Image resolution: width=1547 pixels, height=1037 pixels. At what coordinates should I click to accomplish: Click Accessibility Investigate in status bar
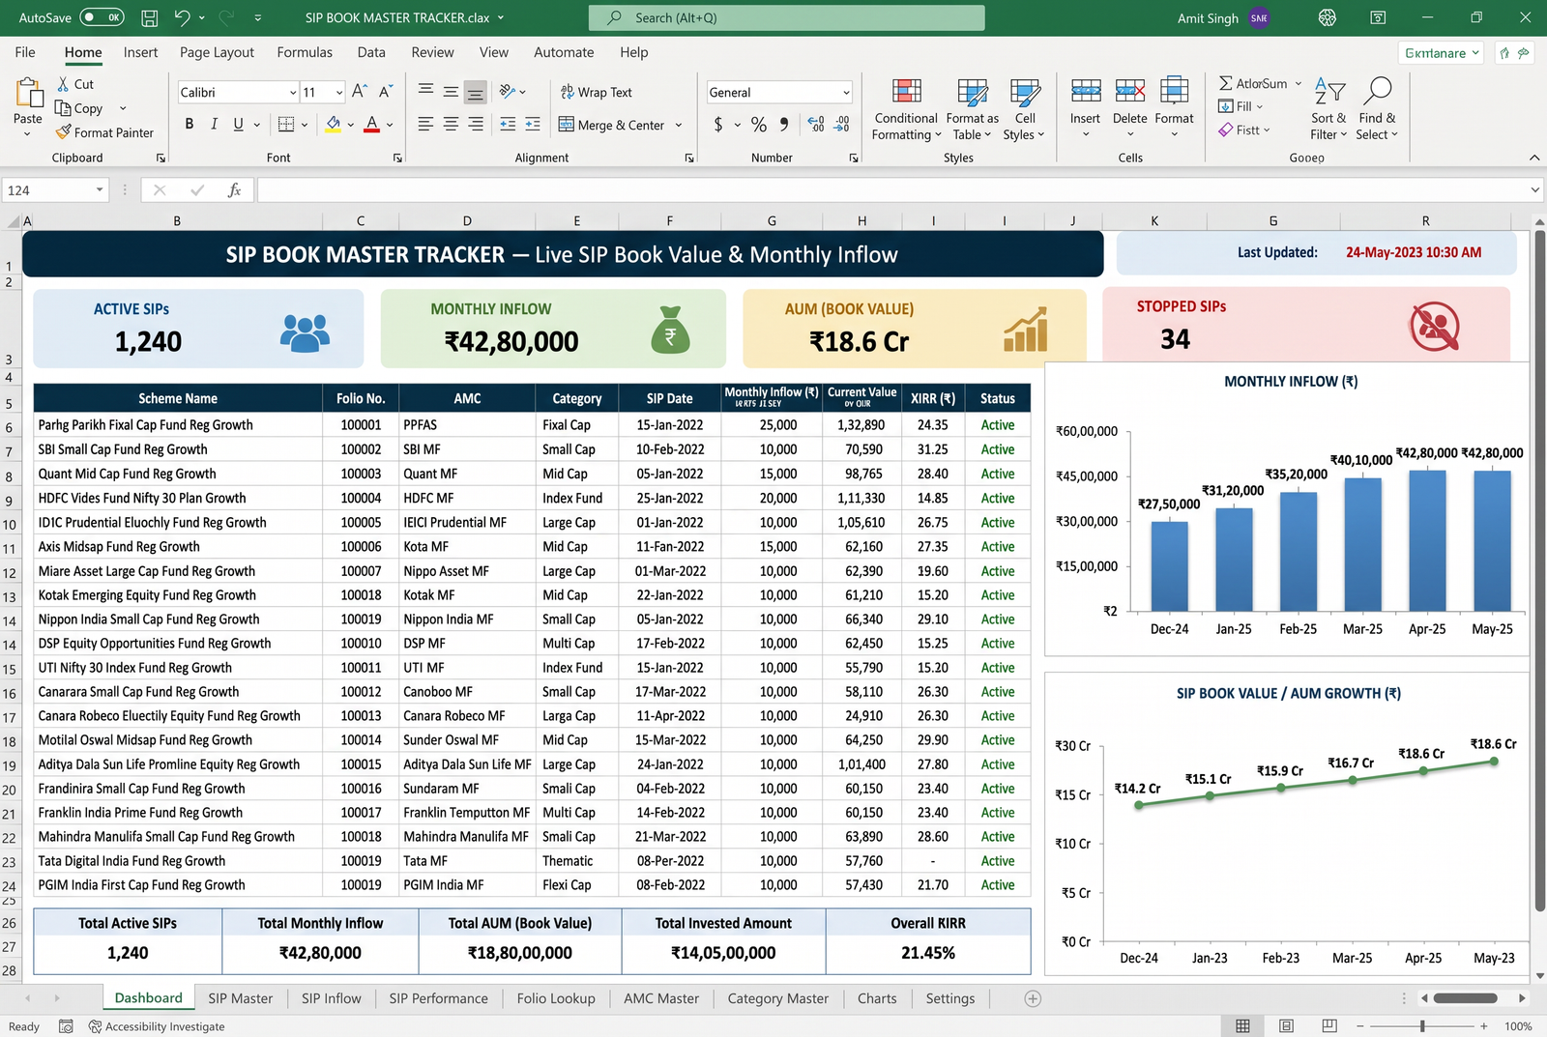157,1026
